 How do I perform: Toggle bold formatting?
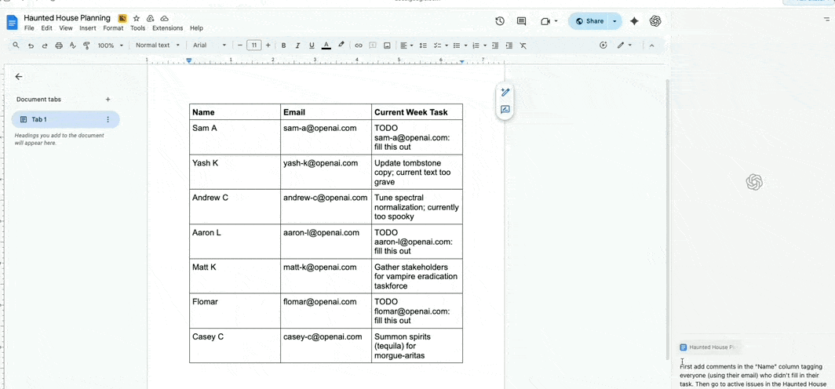[x=284, y=45]
